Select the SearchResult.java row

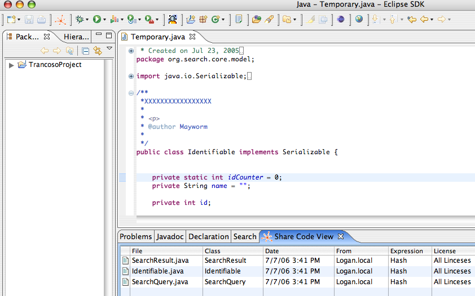[x=297, y=261]
